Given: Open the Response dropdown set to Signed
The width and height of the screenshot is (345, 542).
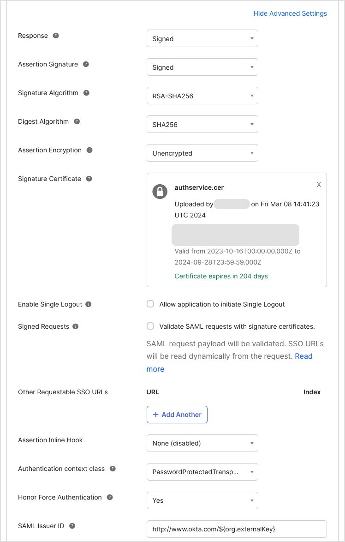Looking at the screenshot, I should click(202, 38).
